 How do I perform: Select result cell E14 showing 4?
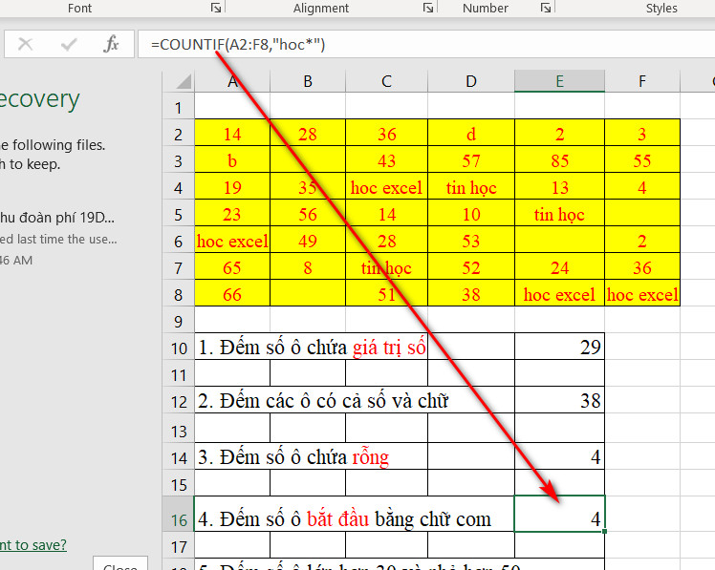point(559,456)
